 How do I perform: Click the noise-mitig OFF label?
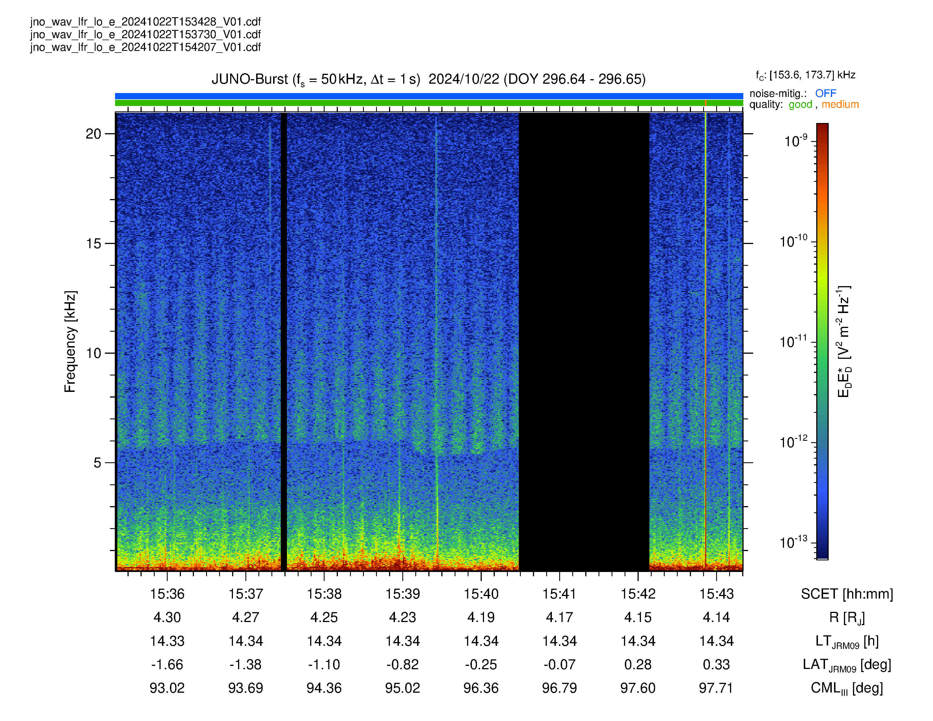click(x=826, y=93)
